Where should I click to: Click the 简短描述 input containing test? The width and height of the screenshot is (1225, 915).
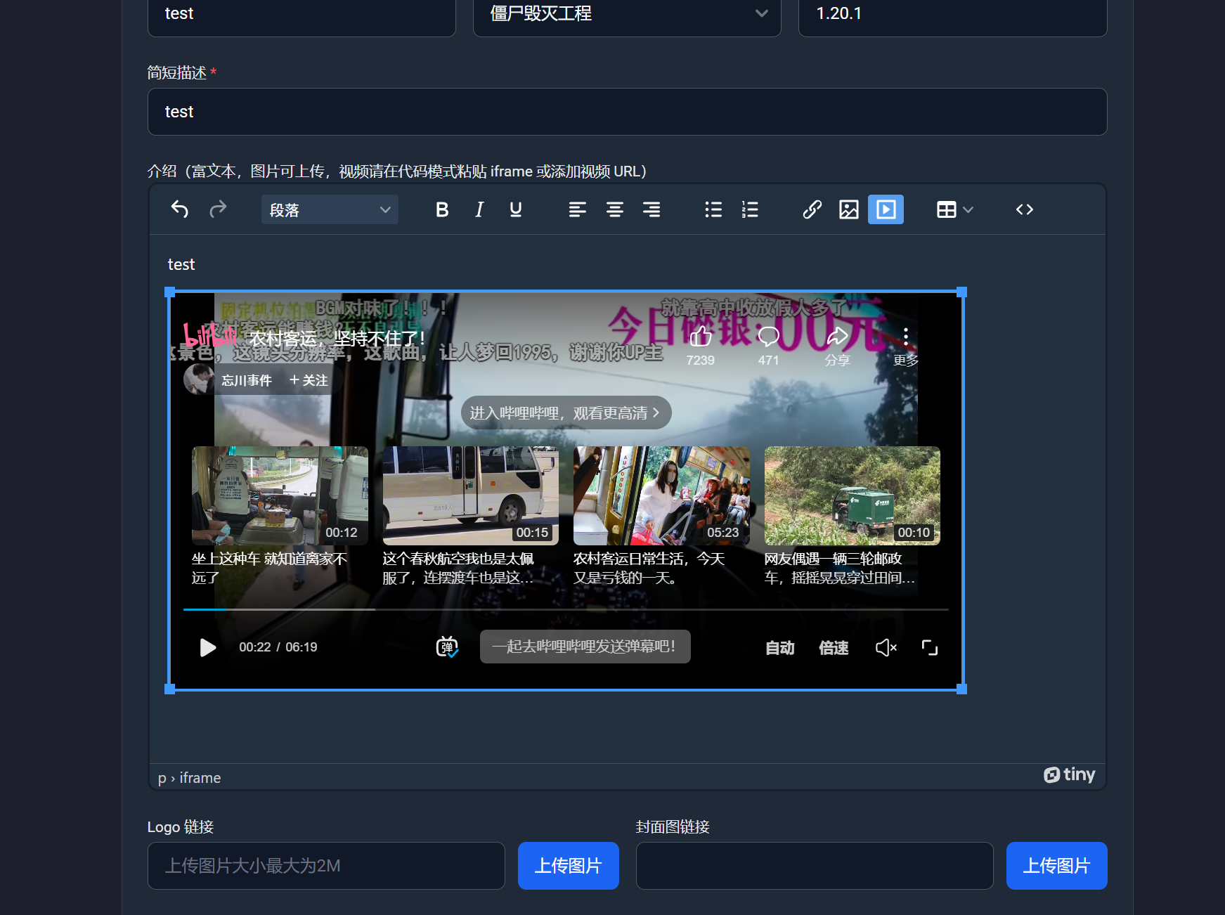coord(627,112)
